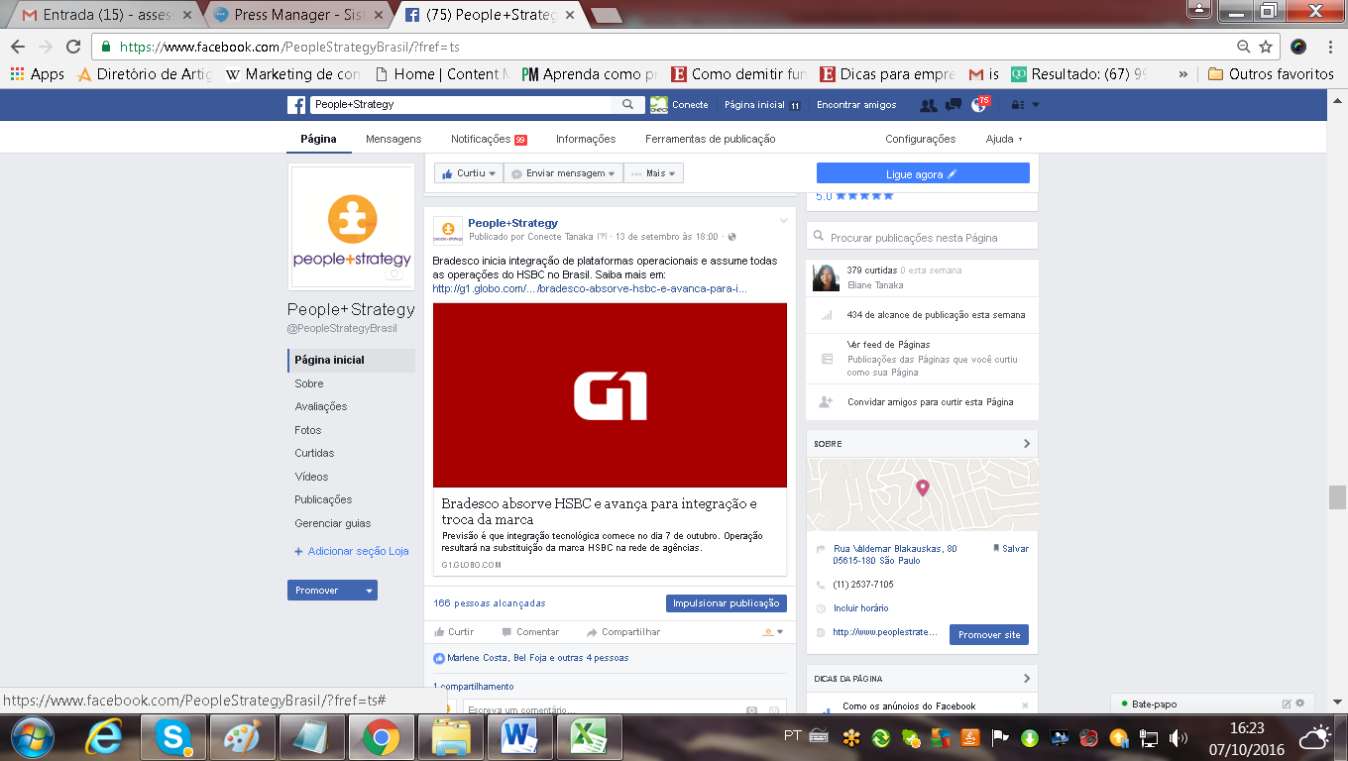Screen dimensions: 1348x761
Task: Expand the Mais menu
Action: click(x=653, y=173)
